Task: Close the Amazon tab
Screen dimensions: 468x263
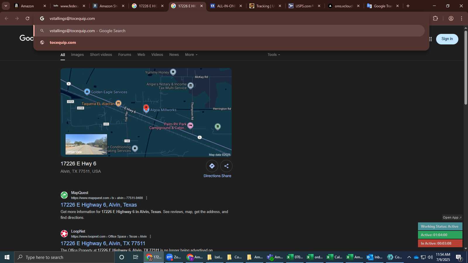Action: [45, 6]
